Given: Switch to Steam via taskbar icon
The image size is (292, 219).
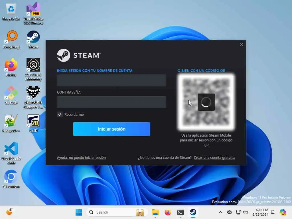Looking at the screenshot, I should (x=193, y=212).
